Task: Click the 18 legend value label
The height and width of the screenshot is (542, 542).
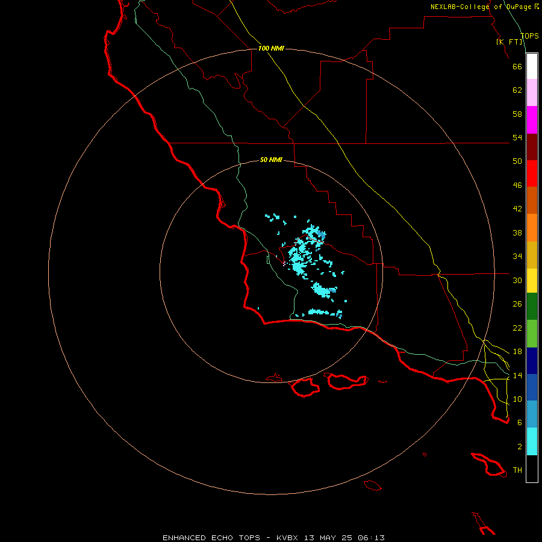Action: click(x=517, y=352)
